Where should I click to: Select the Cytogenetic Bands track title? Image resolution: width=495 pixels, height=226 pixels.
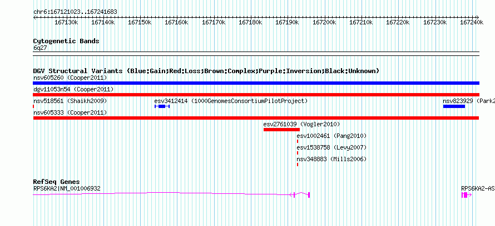click(x=66, y=41)
